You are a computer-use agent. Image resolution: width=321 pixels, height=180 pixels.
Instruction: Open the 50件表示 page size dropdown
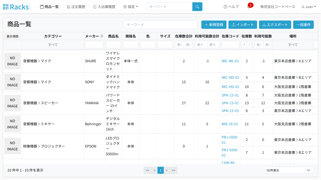[x=289, y=170]
